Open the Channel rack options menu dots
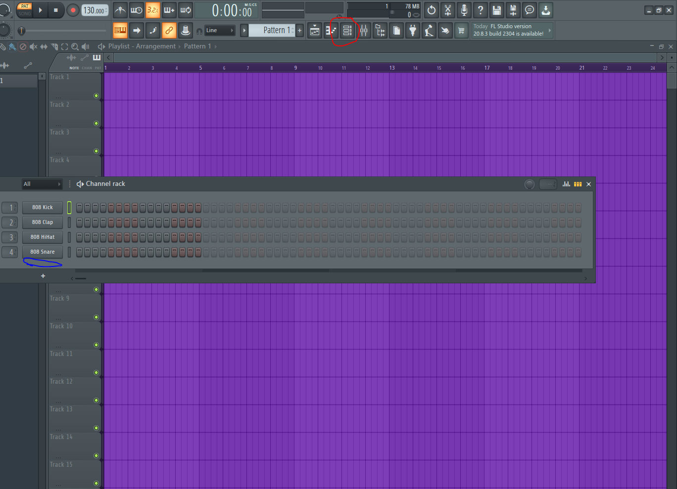Image resolution: width=677 pixels, height=489 pixels. 69,184
